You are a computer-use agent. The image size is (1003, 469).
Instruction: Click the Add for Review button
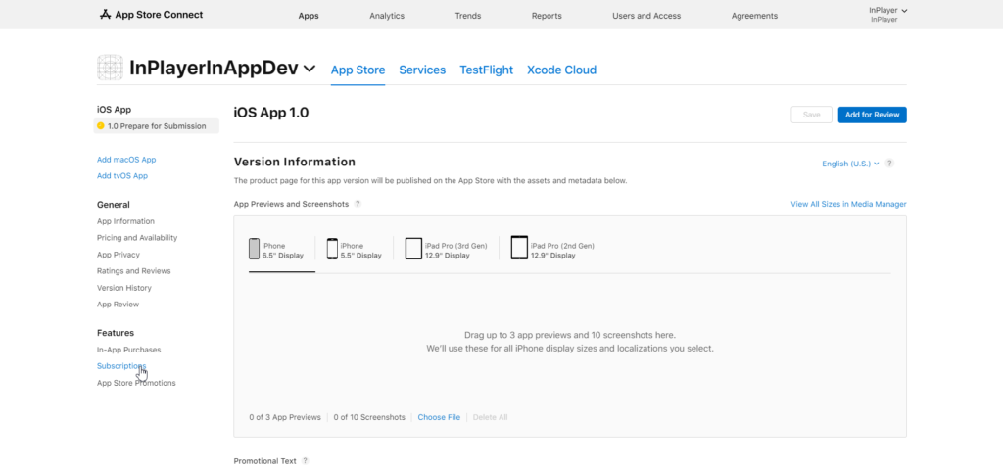coord(872,115)
